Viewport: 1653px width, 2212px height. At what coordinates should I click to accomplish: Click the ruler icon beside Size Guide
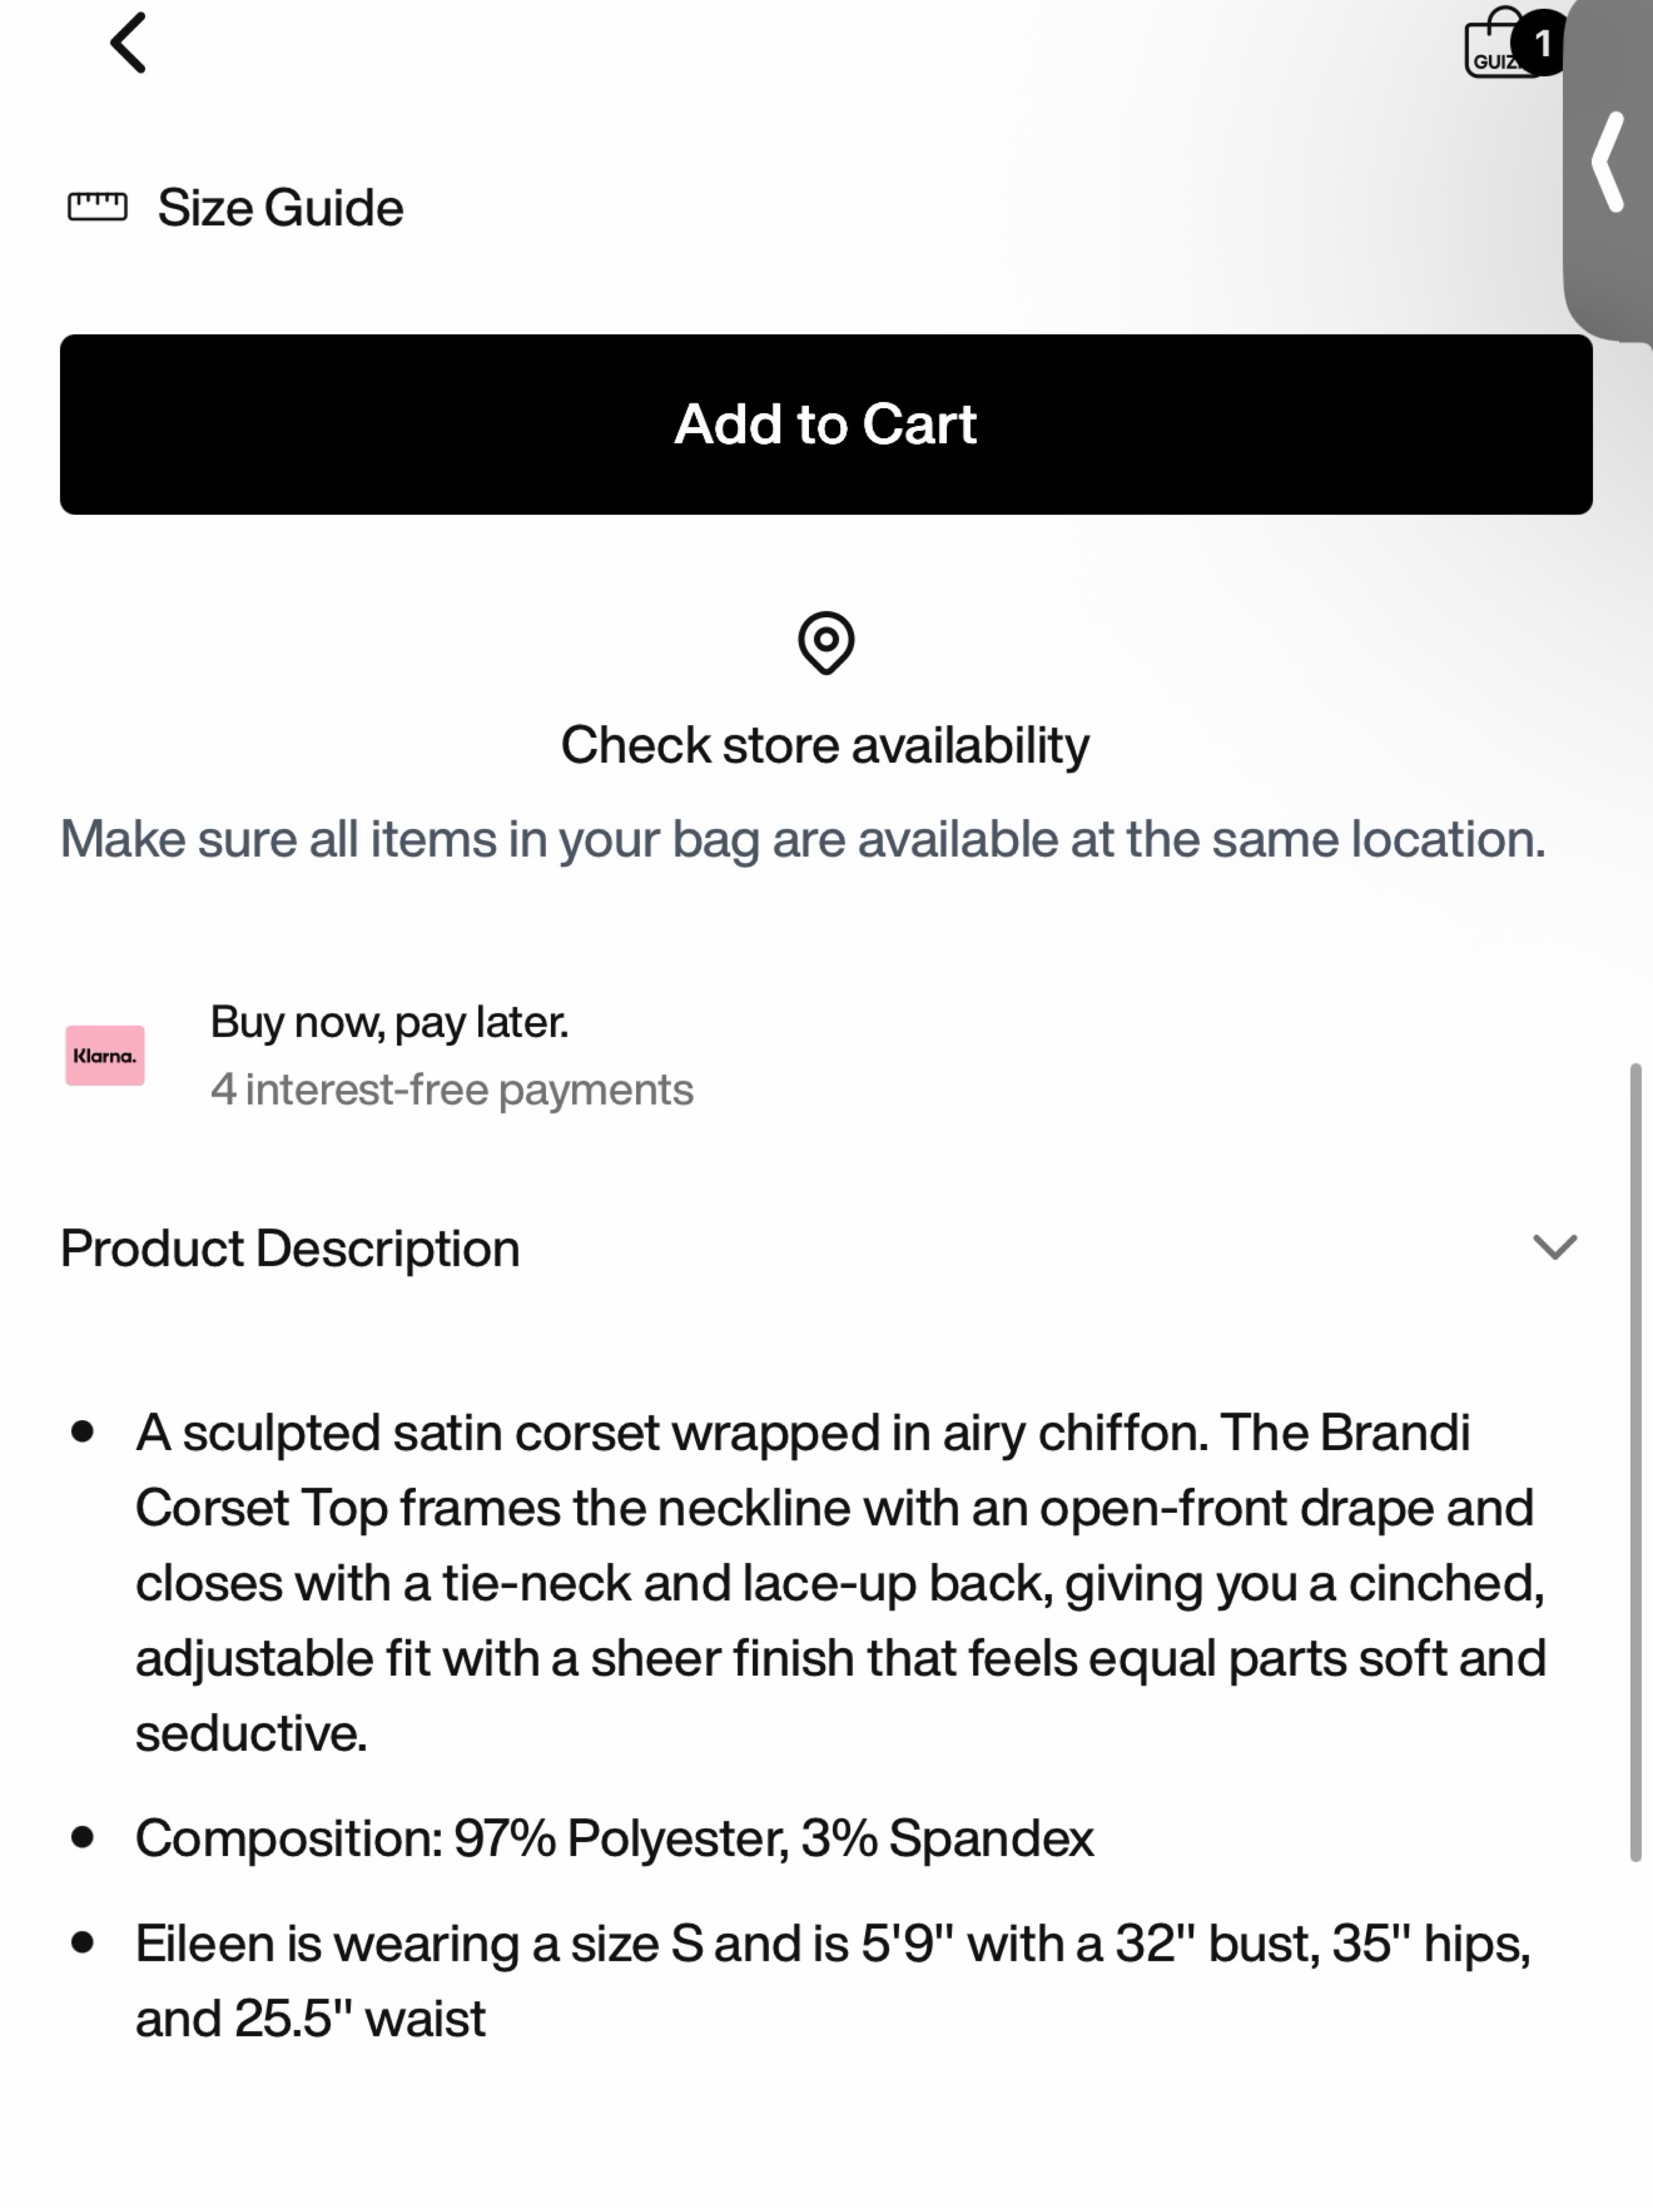(97, 207)
